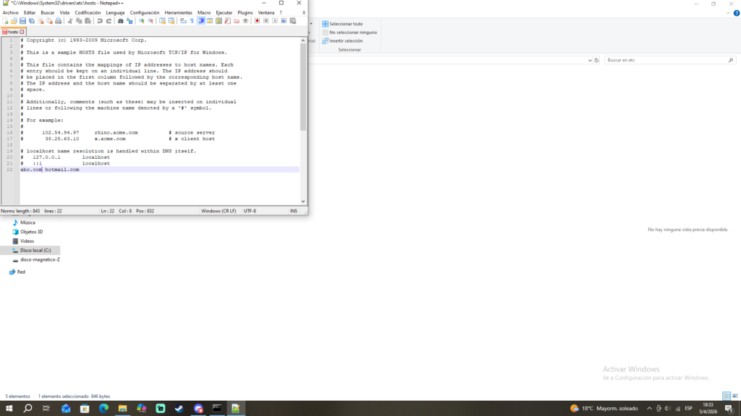Click the Cut scissors icon
Image resolution: width=741 pixels, height=416 pixels.
(70, 21)
